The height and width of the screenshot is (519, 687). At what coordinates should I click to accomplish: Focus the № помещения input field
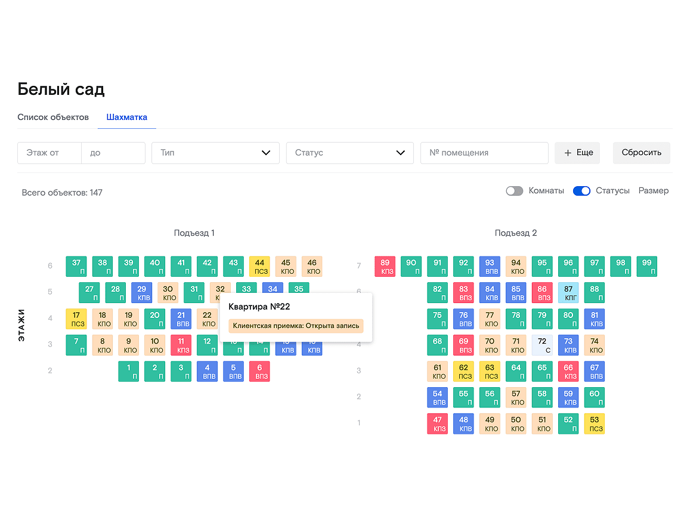click(x=484, y=153)
